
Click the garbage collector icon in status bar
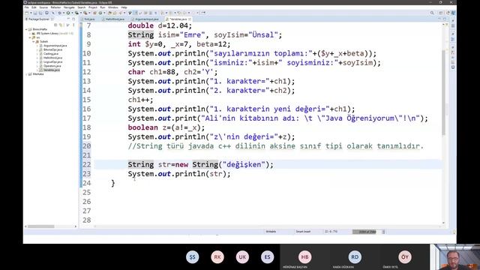point(383,232)
